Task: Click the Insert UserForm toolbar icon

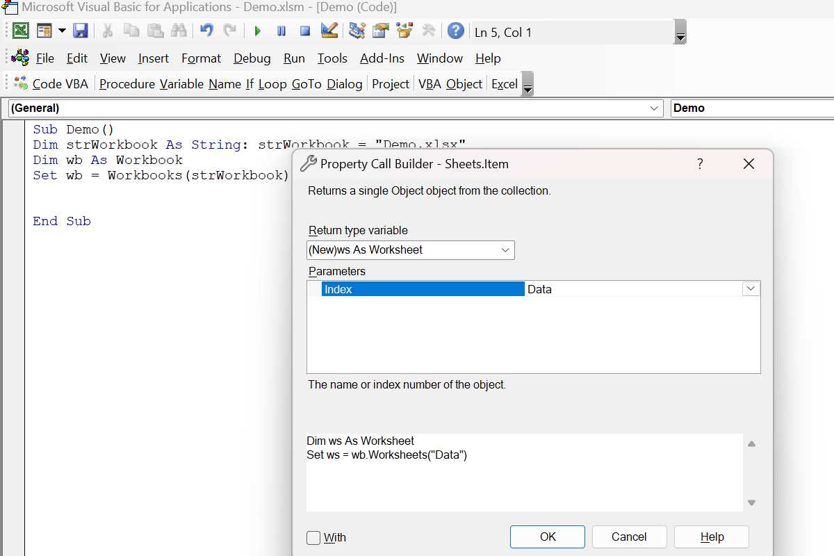Action: pos(44,31)
